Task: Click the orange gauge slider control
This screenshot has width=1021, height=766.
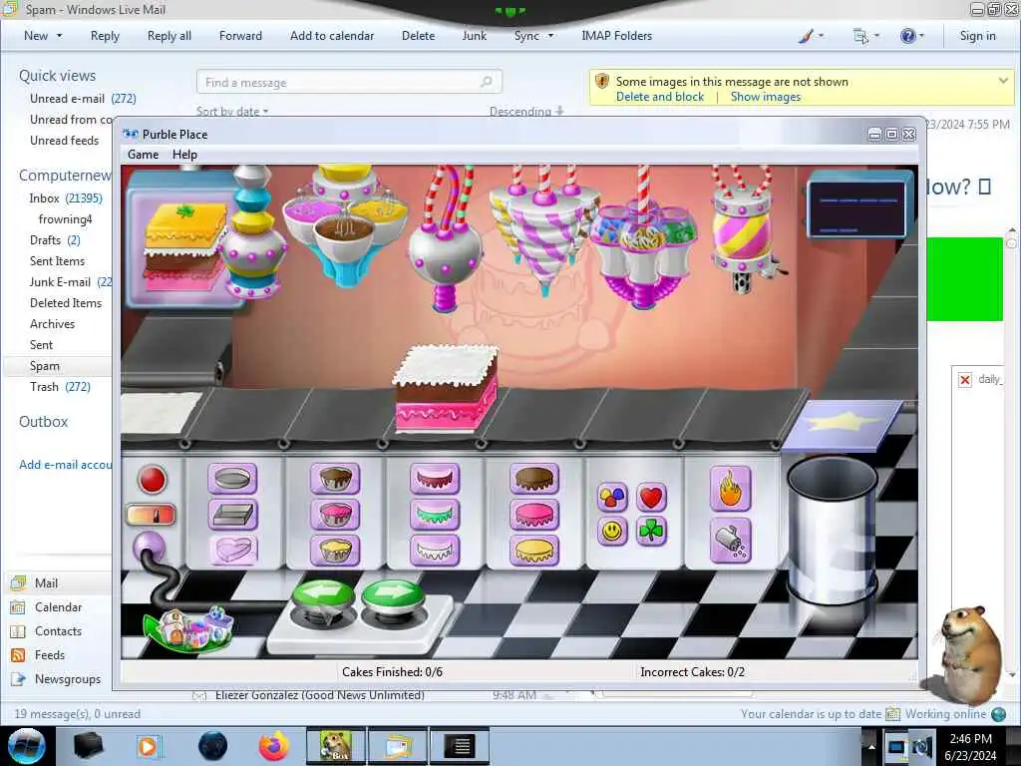Action: pos(151,515)
